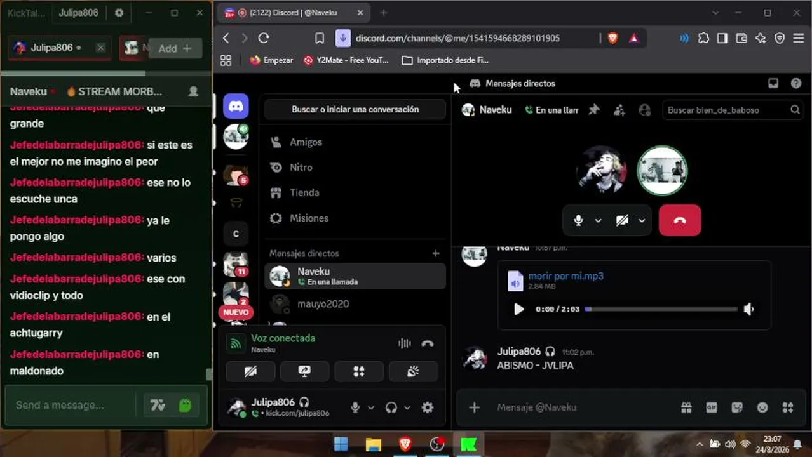Deafen with headphones icon in user panel
Screen dimensions: 812x457
(x=391, y=407)
